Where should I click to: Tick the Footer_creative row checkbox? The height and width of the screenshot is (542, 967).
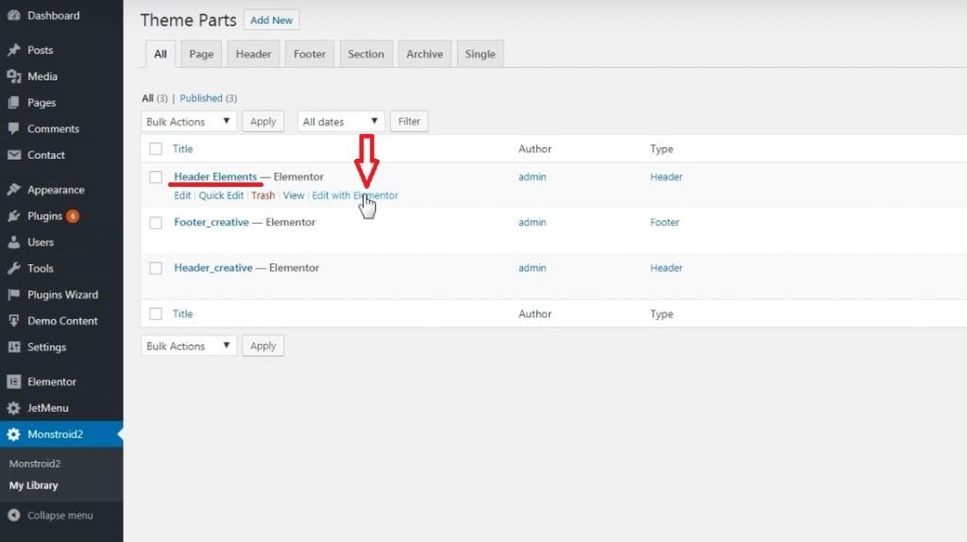156,223
